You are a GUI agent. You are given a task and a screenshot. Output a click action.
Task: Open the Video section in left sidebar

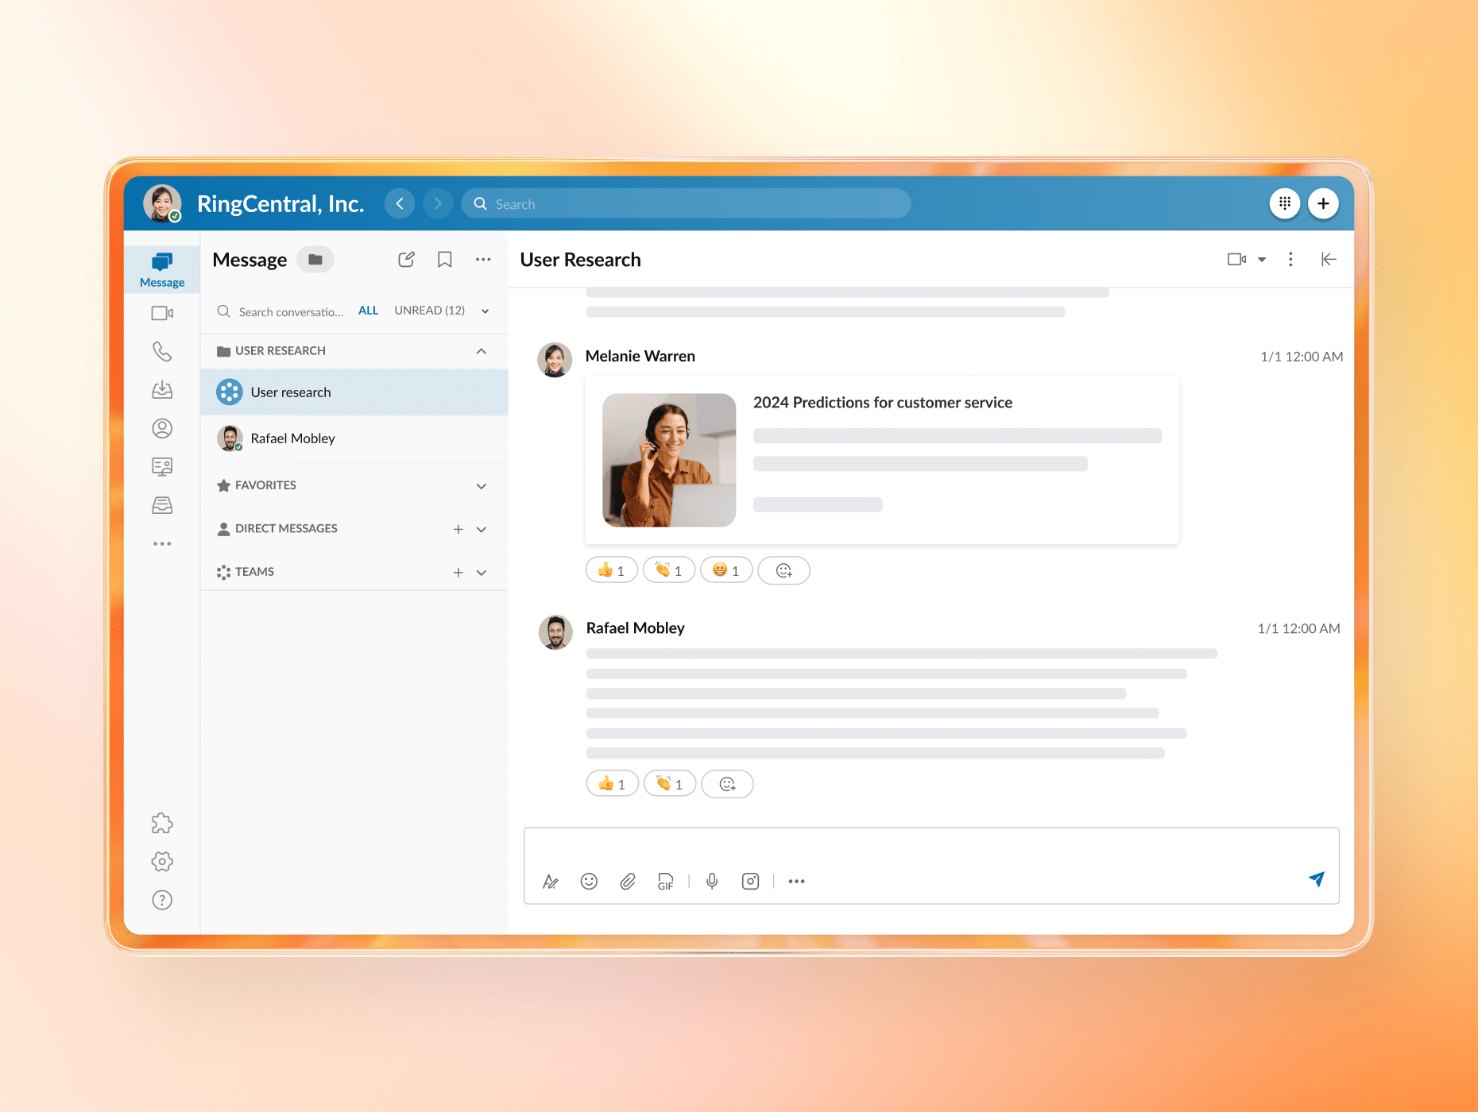162,313
